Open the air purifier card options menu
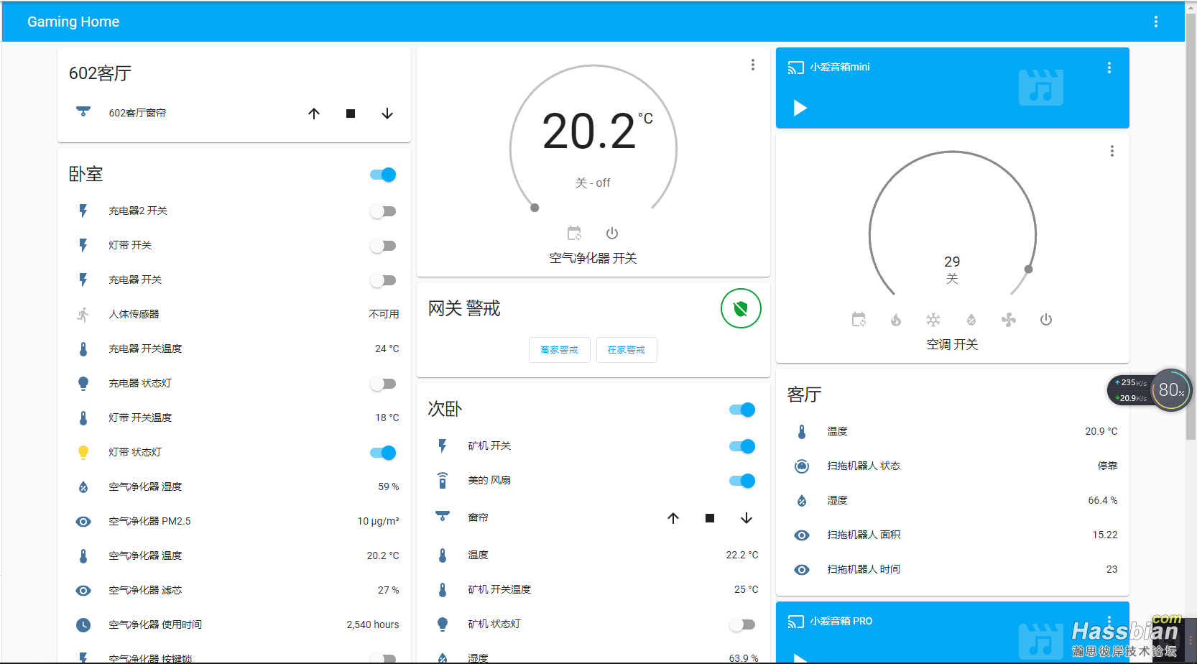 coord(753,65)
